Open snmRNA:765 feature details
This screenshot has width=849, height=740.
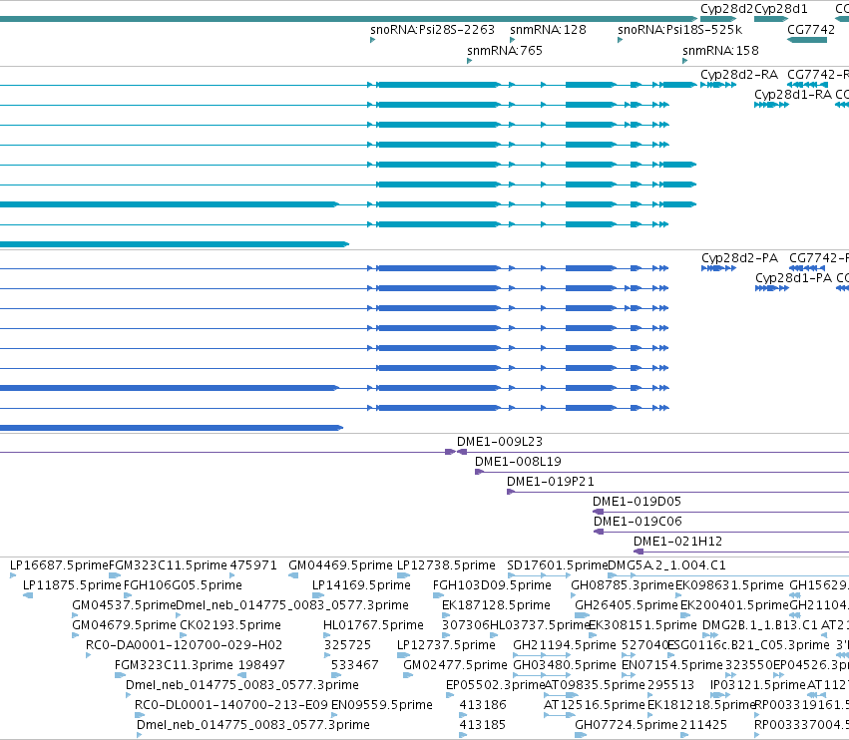[470, 61]
